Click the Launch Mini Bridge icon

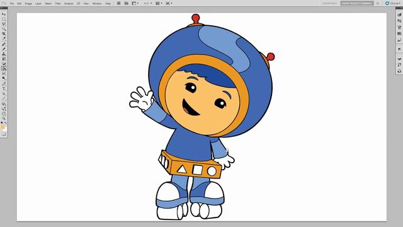coord(126,3)
